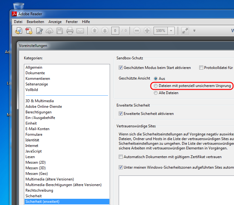
Task: Select Dateien mit potenziell unsicherem Ursprung
Action: tap(156, 86)
